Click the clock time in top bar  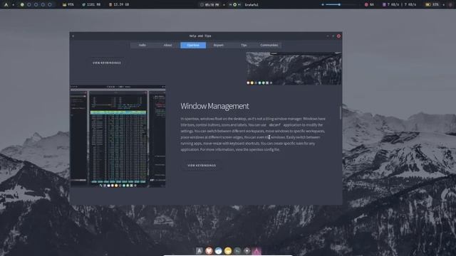point(209,5)
